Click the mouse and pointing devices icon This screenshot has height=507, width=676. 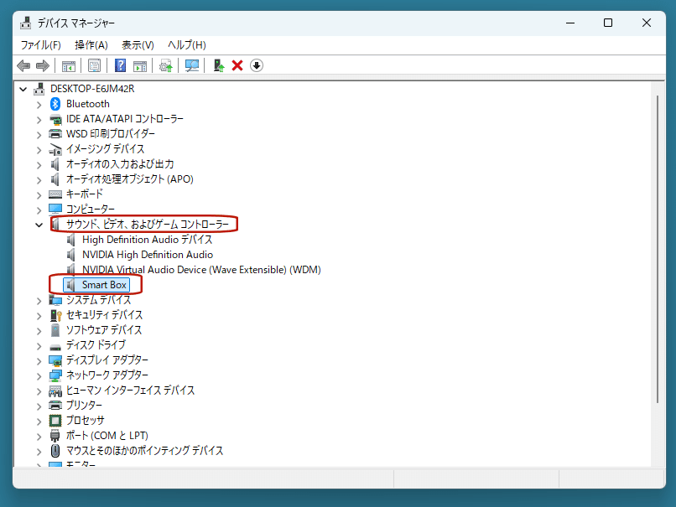pos(55,451)
